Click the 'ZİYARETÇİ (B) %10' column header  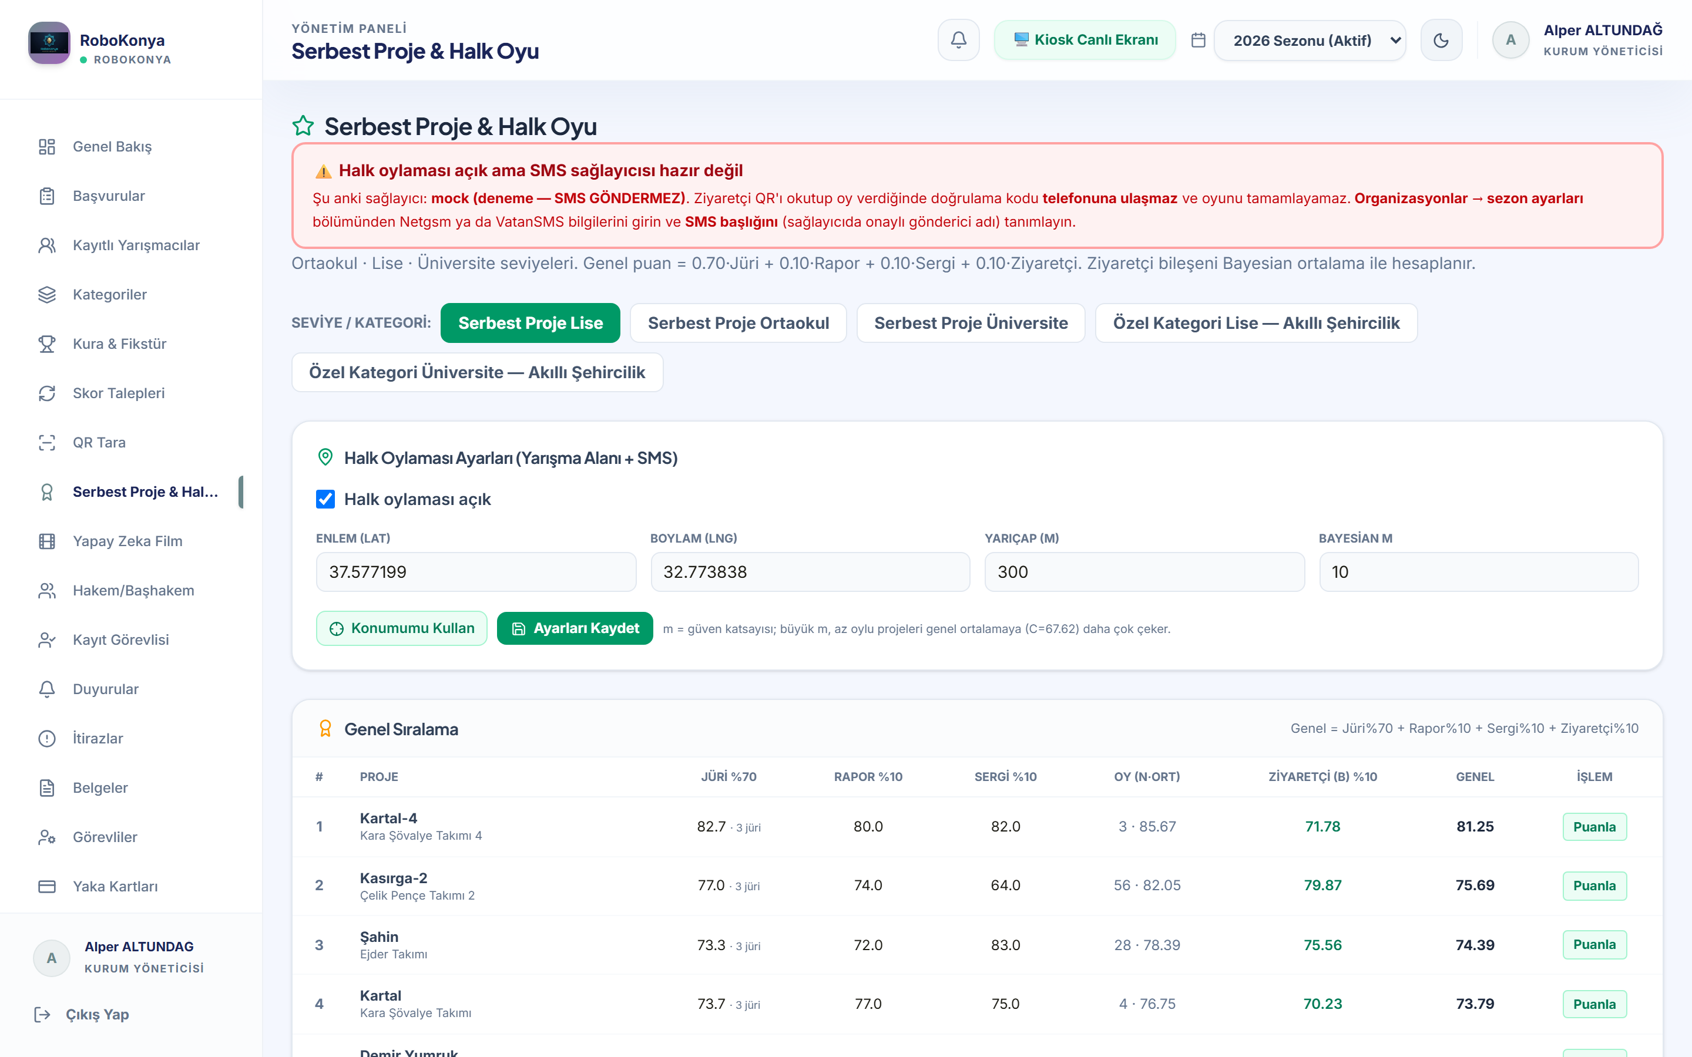pyautogui.click(x=1323, y=777)
